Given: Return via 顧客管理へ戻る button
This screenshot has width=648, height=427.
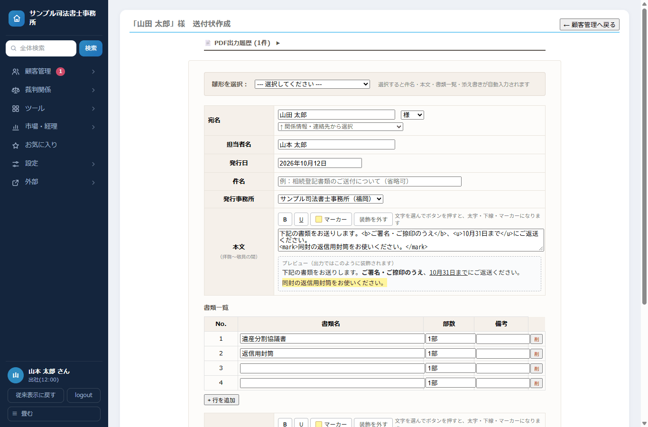Looking at the screenshot, I should pos(590,25).
